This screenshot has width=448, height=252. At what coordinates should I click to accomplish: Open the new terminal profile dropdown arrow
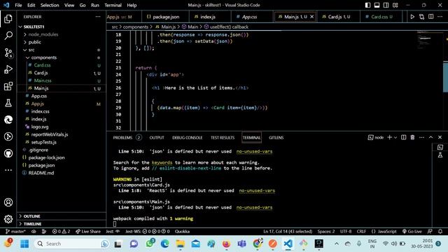395,137
